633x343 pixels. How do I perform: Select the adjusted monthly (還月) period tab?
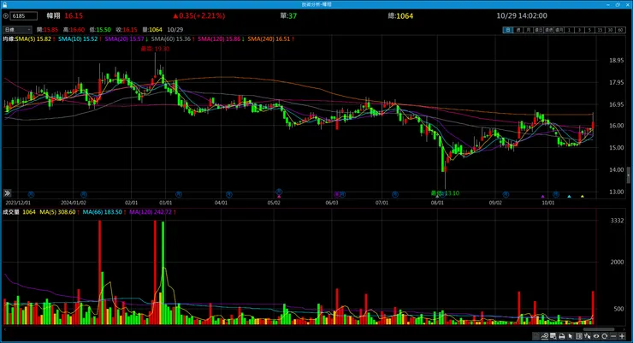click(559, 30)
